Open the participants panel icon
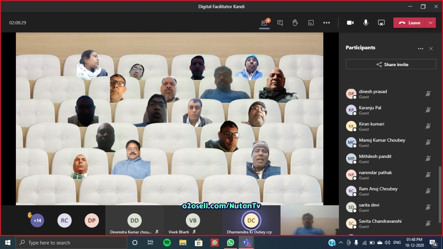 point(264,23)
